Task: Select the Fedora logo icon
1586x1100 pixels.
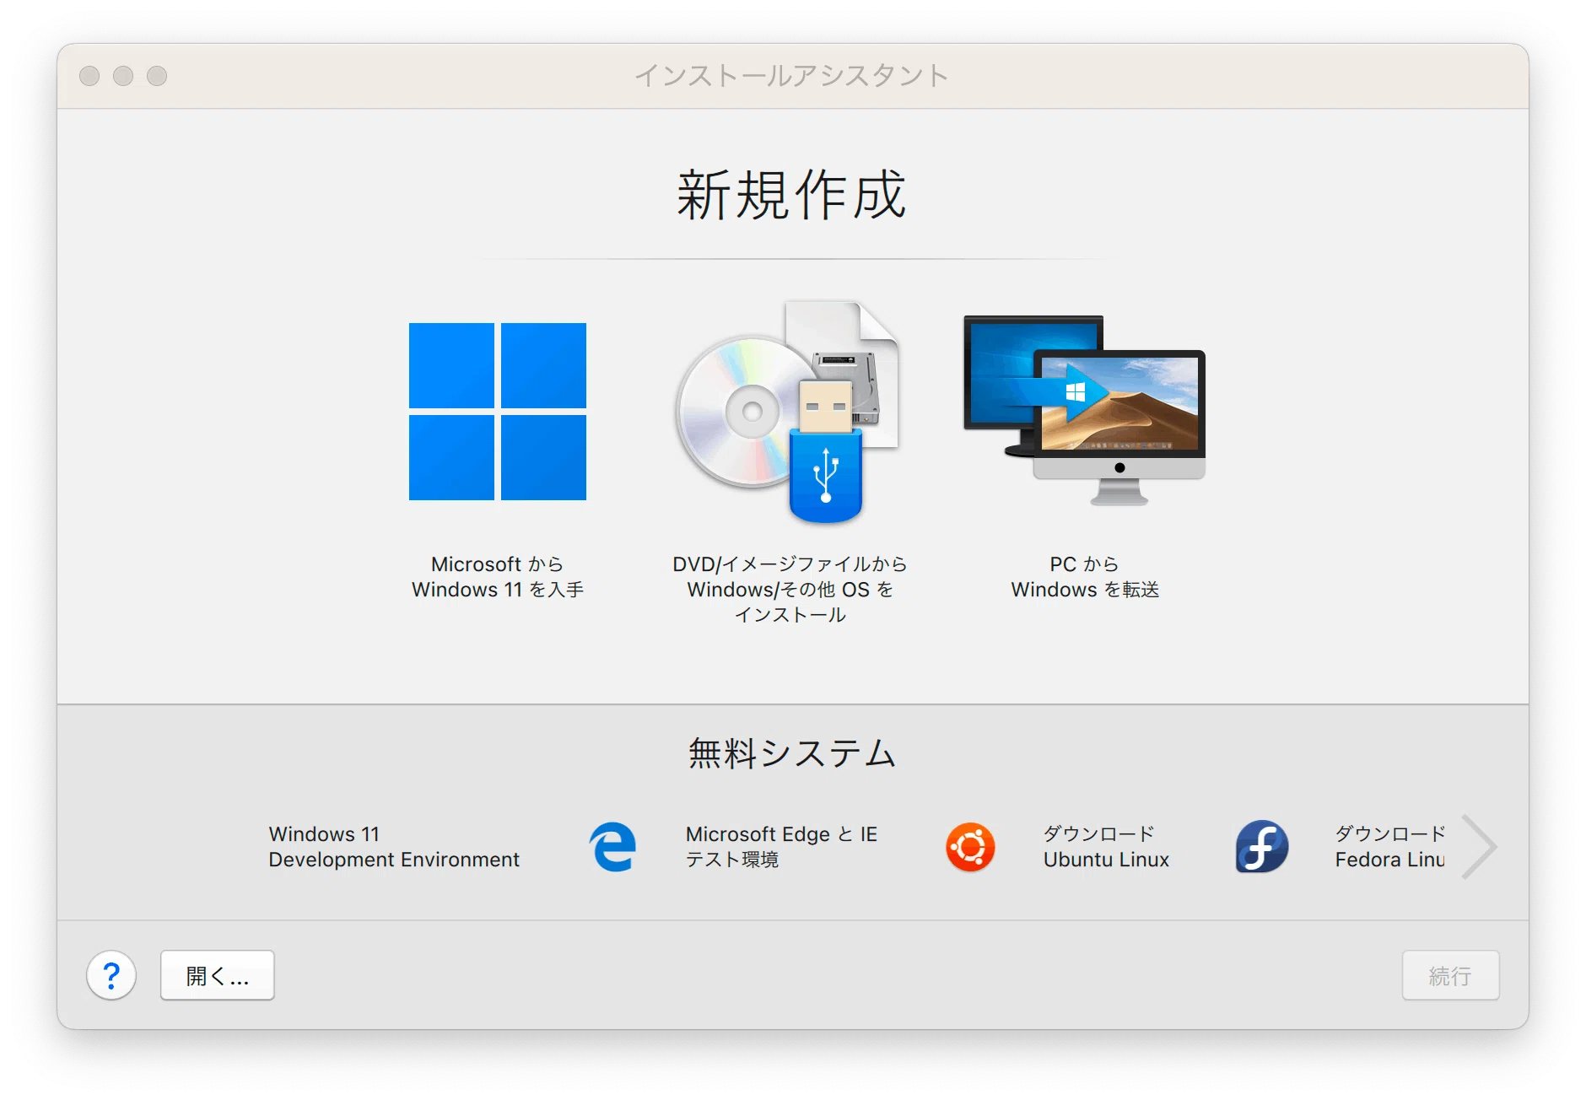Action: point(1262,846)
